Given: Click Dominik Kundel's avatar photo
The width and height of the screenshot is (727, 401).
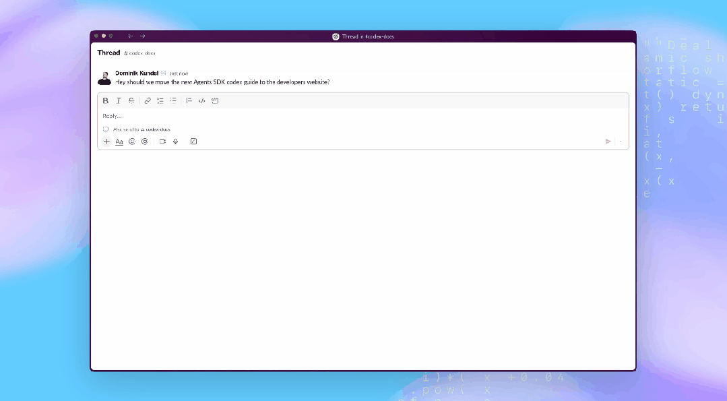Looking at the screenshot, I should click(104, 78).
